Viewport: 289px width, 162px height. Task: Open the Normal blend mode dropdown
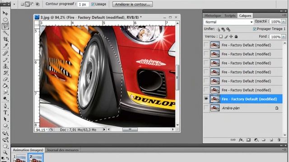tap(228, 22)
